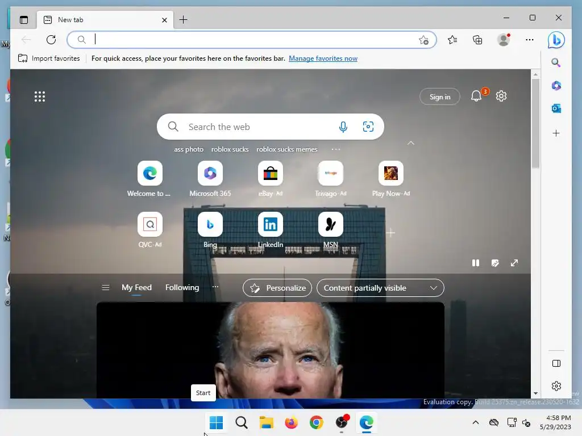Open the LinkedIn quick link
The image size is (582, 436).
tap(271, 230)
